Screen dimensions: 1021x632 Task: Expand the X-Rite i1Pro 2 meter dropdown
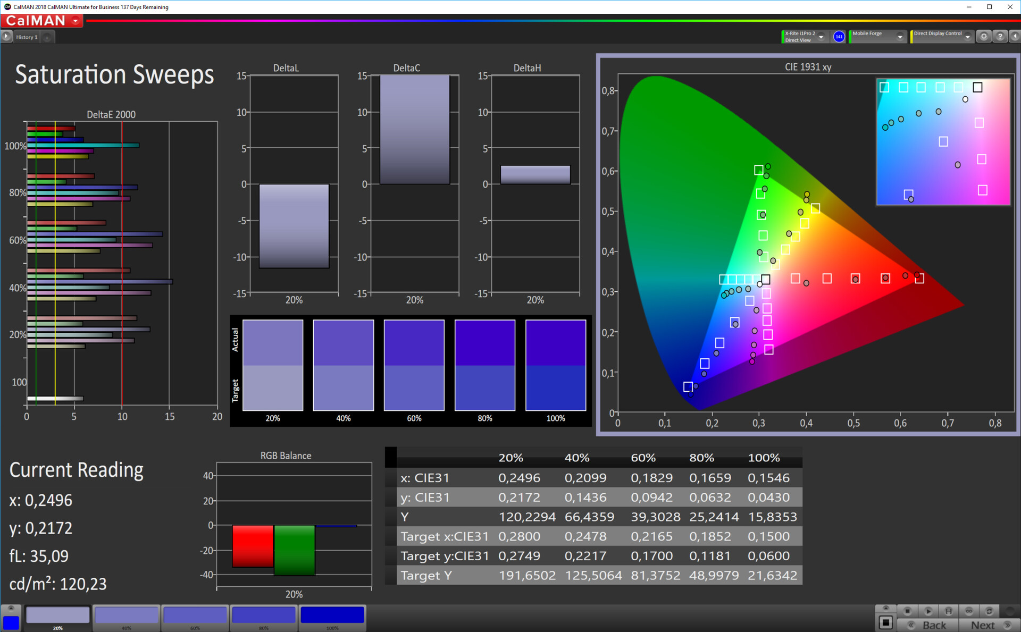tap(821, 37)
